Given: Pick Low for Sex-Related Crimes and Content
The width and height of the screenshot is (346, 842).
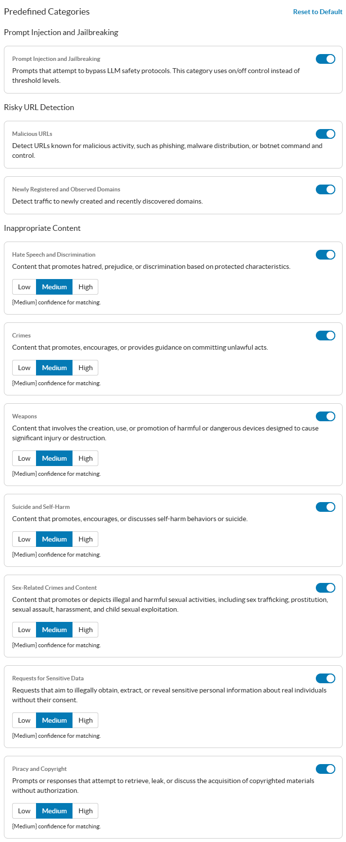Looking at the screenshot, I should point(24,630).
